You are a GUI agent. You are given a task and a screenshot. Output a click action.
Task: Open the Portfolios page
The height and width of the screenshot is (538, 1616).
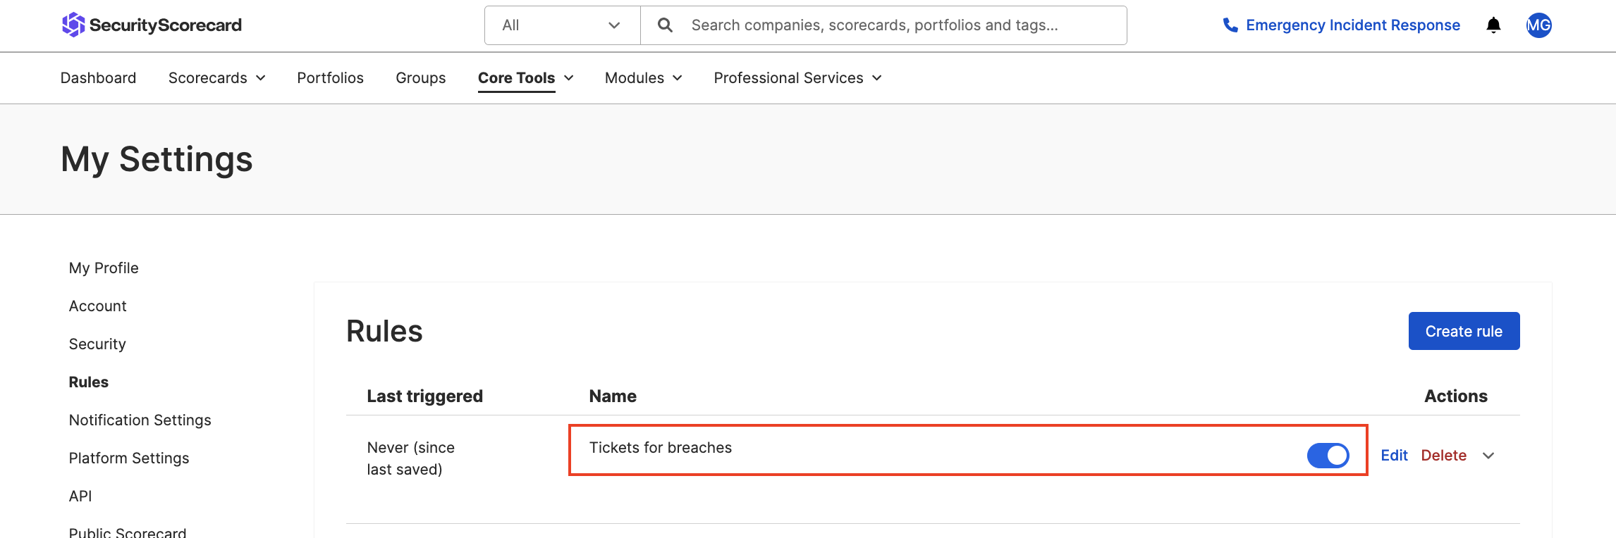point(330,78)
